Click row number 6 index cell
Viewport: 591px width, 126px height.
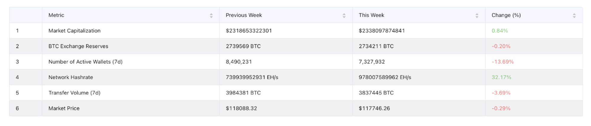(17, 109)
